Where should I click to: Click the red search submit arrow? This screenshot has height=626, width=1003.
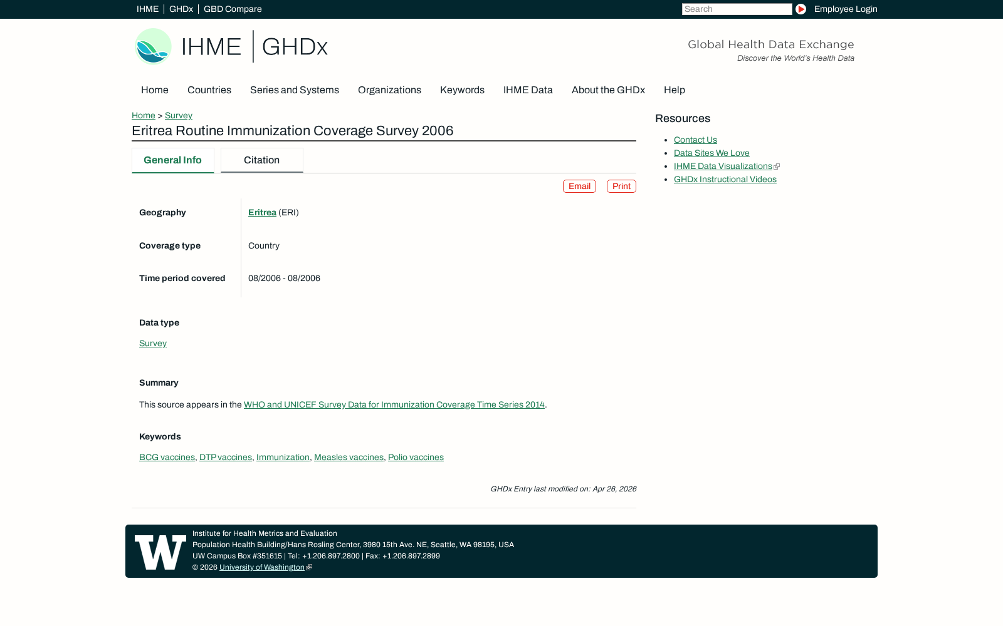tap(801, 9)
